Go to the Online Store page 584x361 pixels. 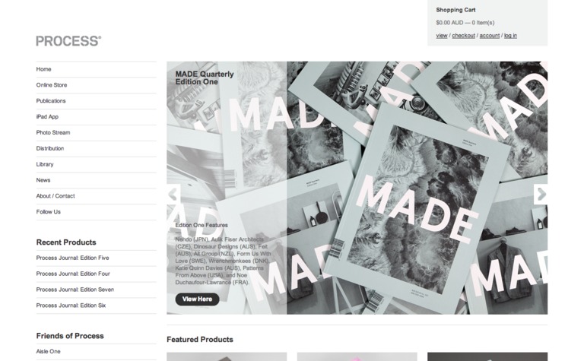52,85
